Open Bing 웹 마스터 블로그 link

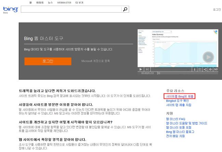pyautogui.click(x=180, y=132)
